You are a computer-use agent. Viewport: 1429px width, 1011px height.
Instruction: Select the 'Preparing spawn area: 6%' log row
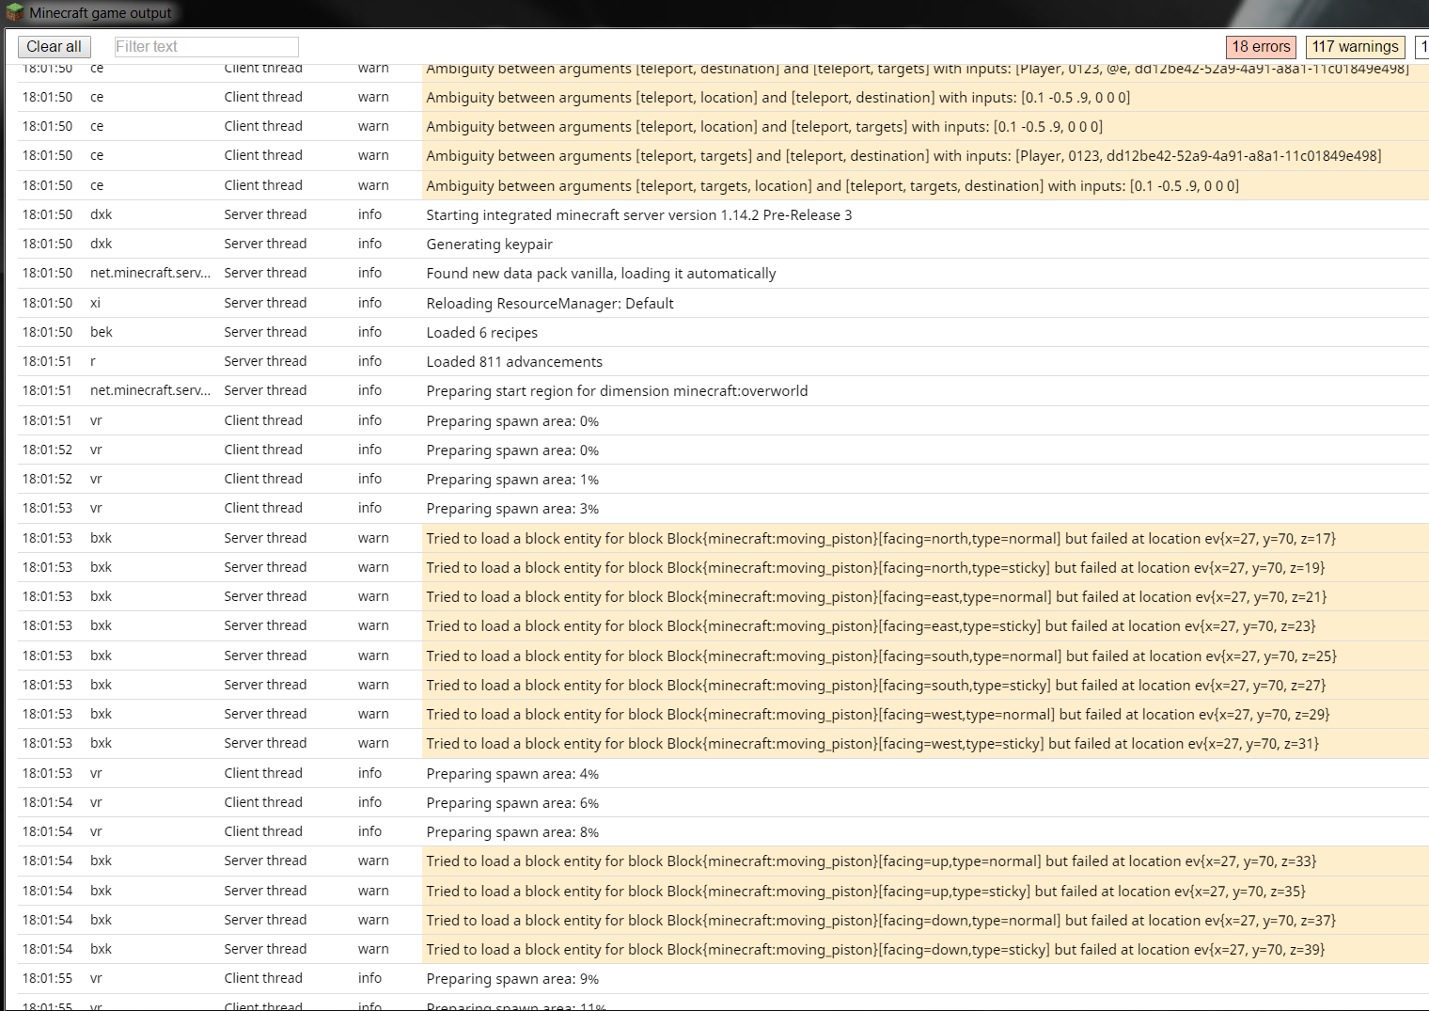pos(512,803)
